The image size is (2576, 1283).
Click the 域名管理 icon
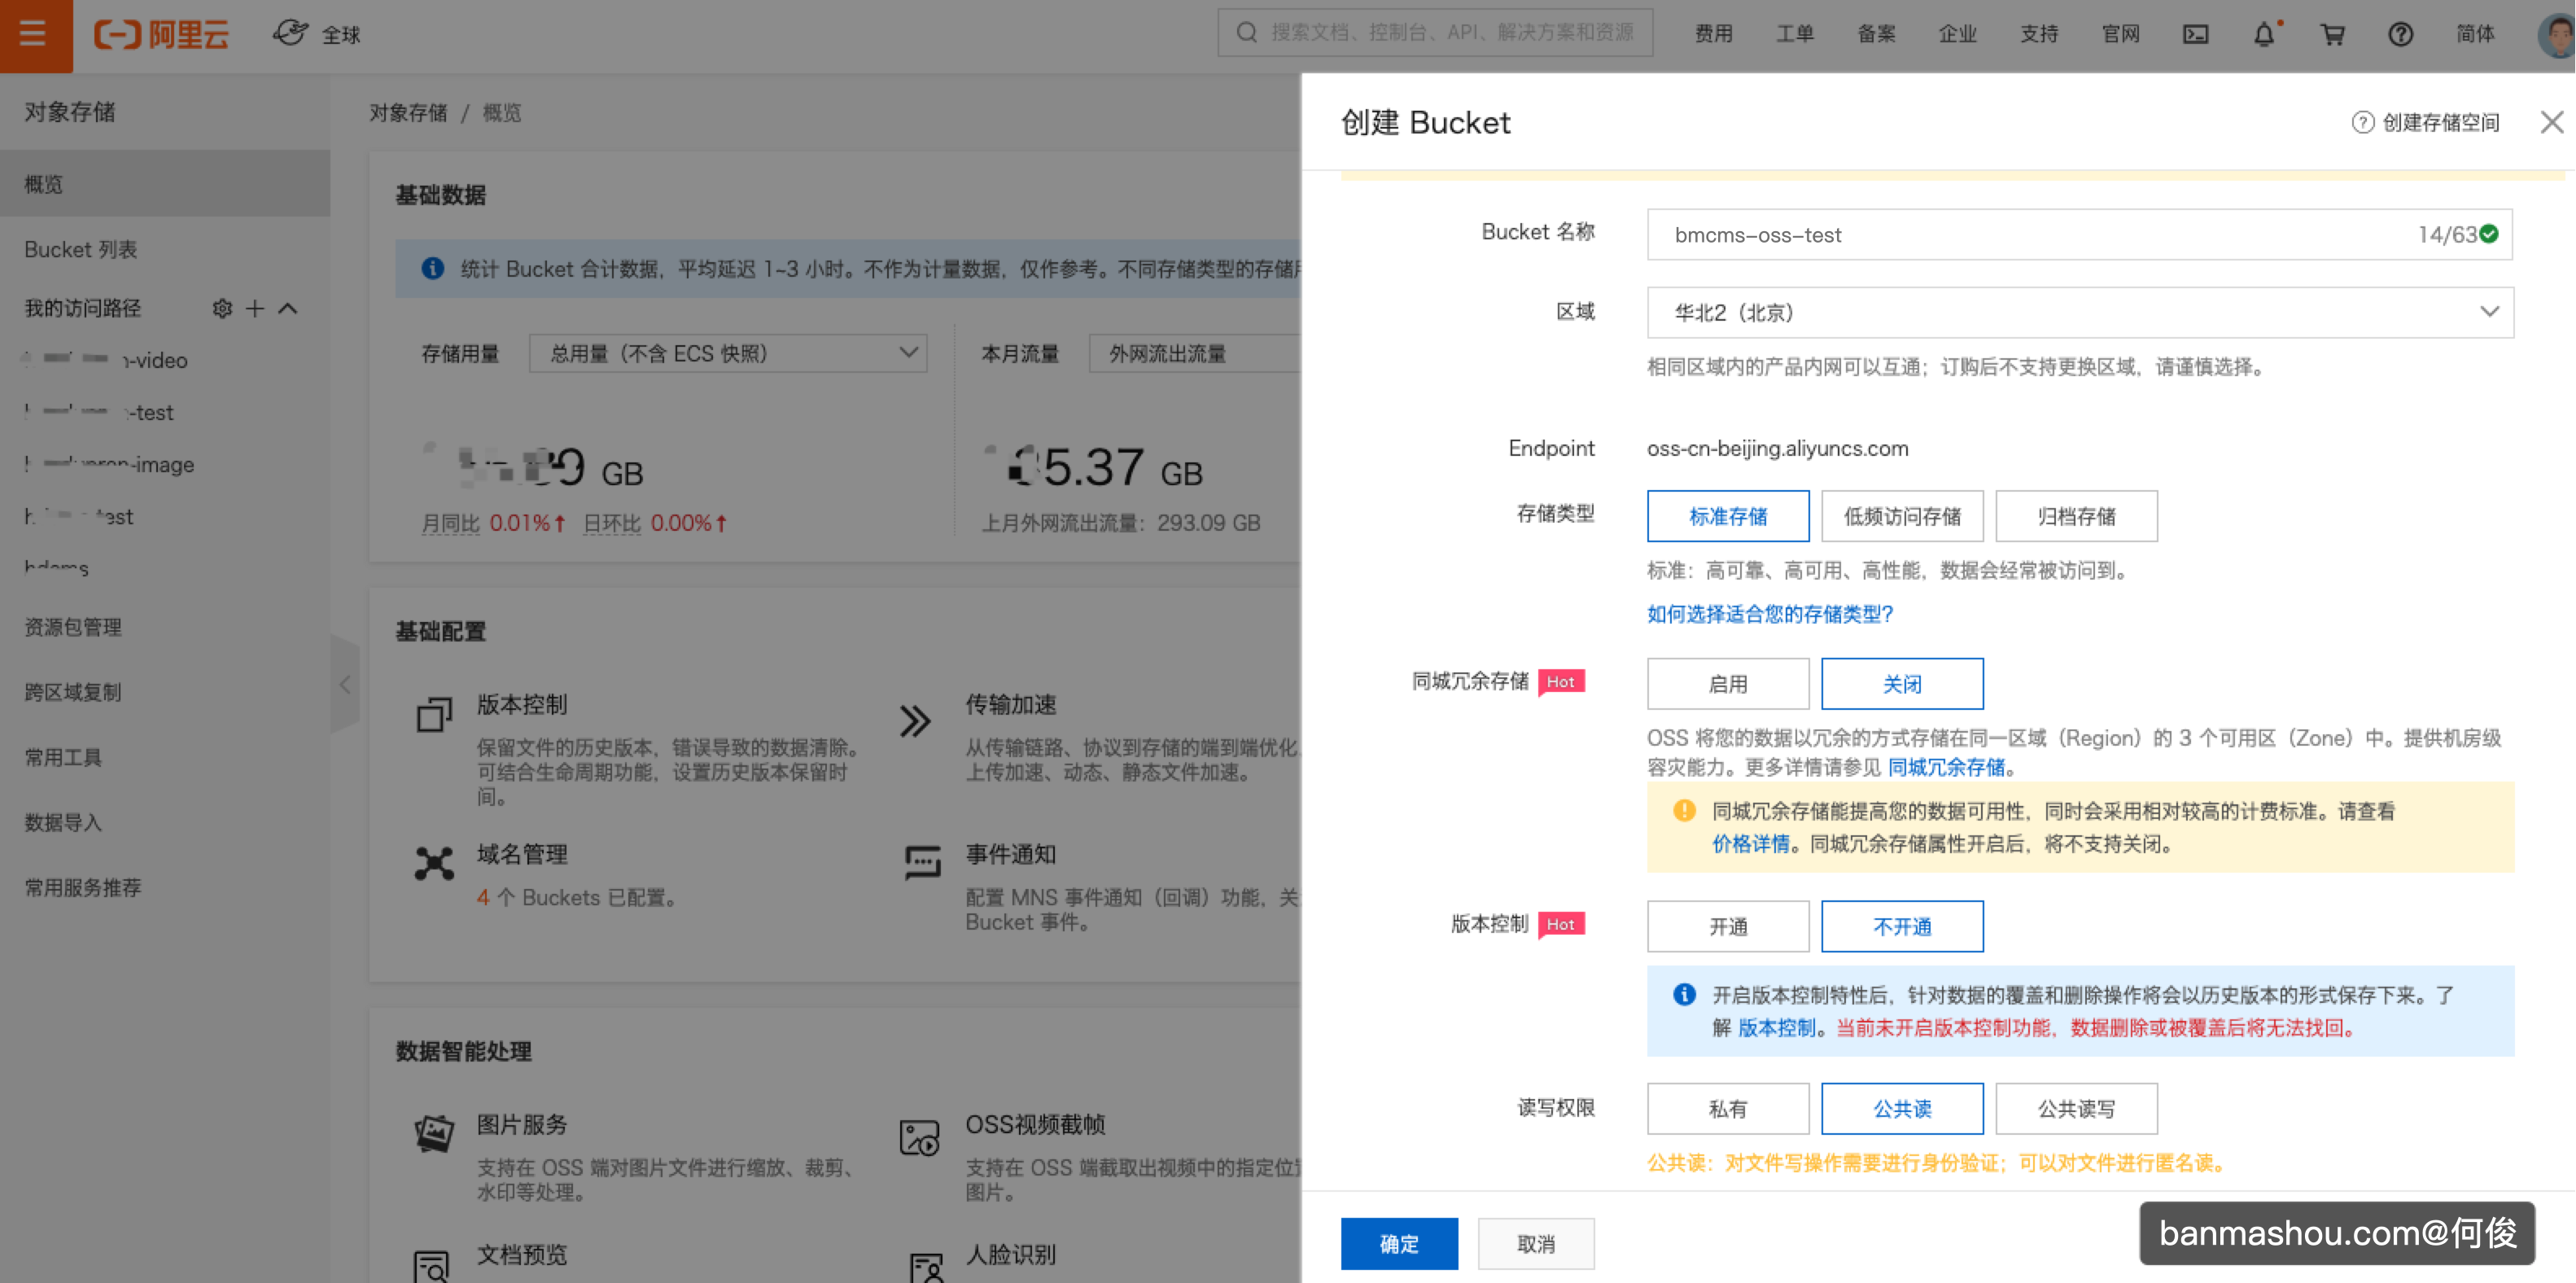[x=434, y=863]
